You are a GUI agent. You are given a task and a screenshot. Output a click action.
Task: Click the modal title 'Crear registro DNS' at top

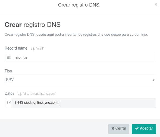coord(79,5)
